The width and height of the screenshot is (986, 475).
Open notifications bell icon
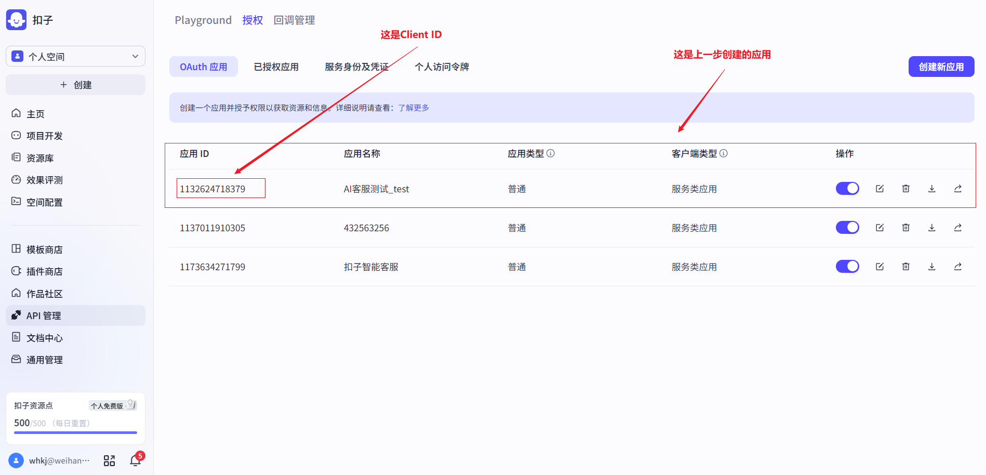(135, 460)
